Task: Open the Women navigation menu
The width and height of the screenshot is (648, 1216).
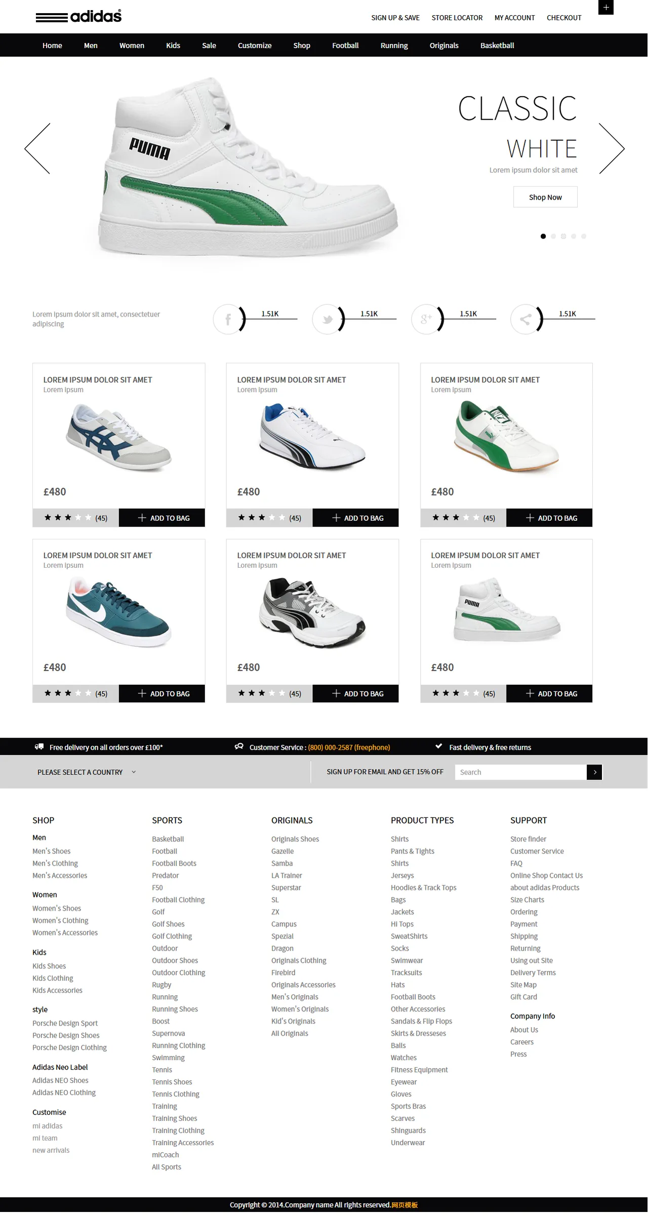Action: 132,45
